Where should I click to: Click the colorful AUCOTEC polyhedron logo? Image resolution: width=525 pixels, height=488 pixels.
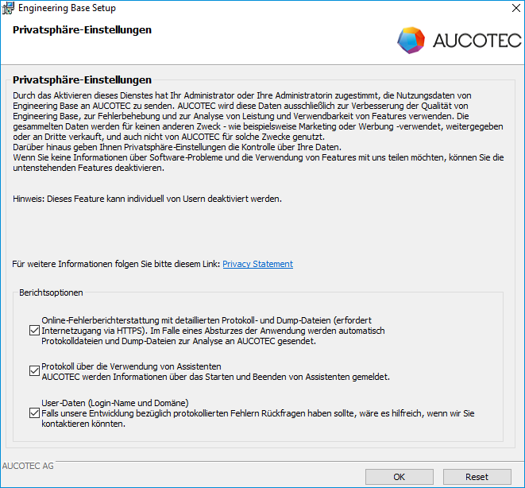(411, 40)
